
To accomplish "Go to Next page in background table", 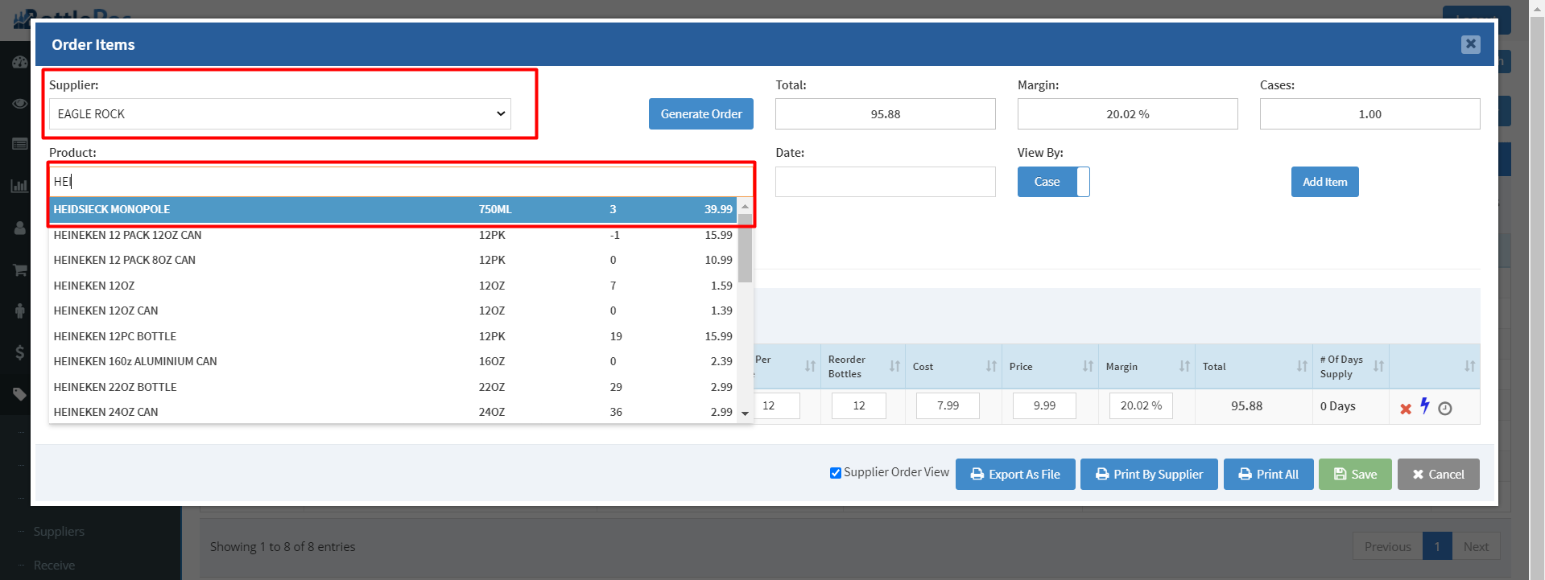I will tap(1476, 546).
